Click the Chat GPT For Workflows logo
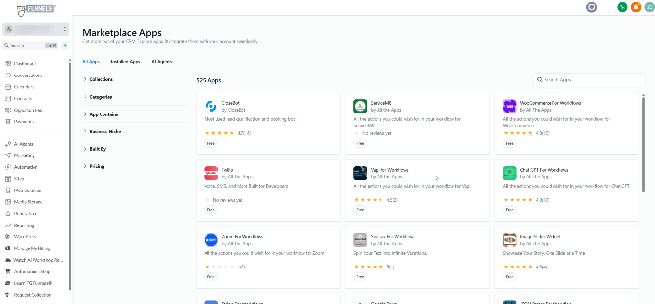This screenshot has height=304, width=655. click(510, 173)
